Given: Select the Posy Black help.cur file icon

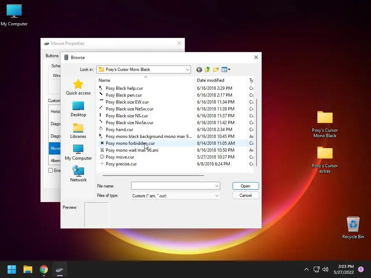Looking at the screenshot, I should (x=101, y=88).
